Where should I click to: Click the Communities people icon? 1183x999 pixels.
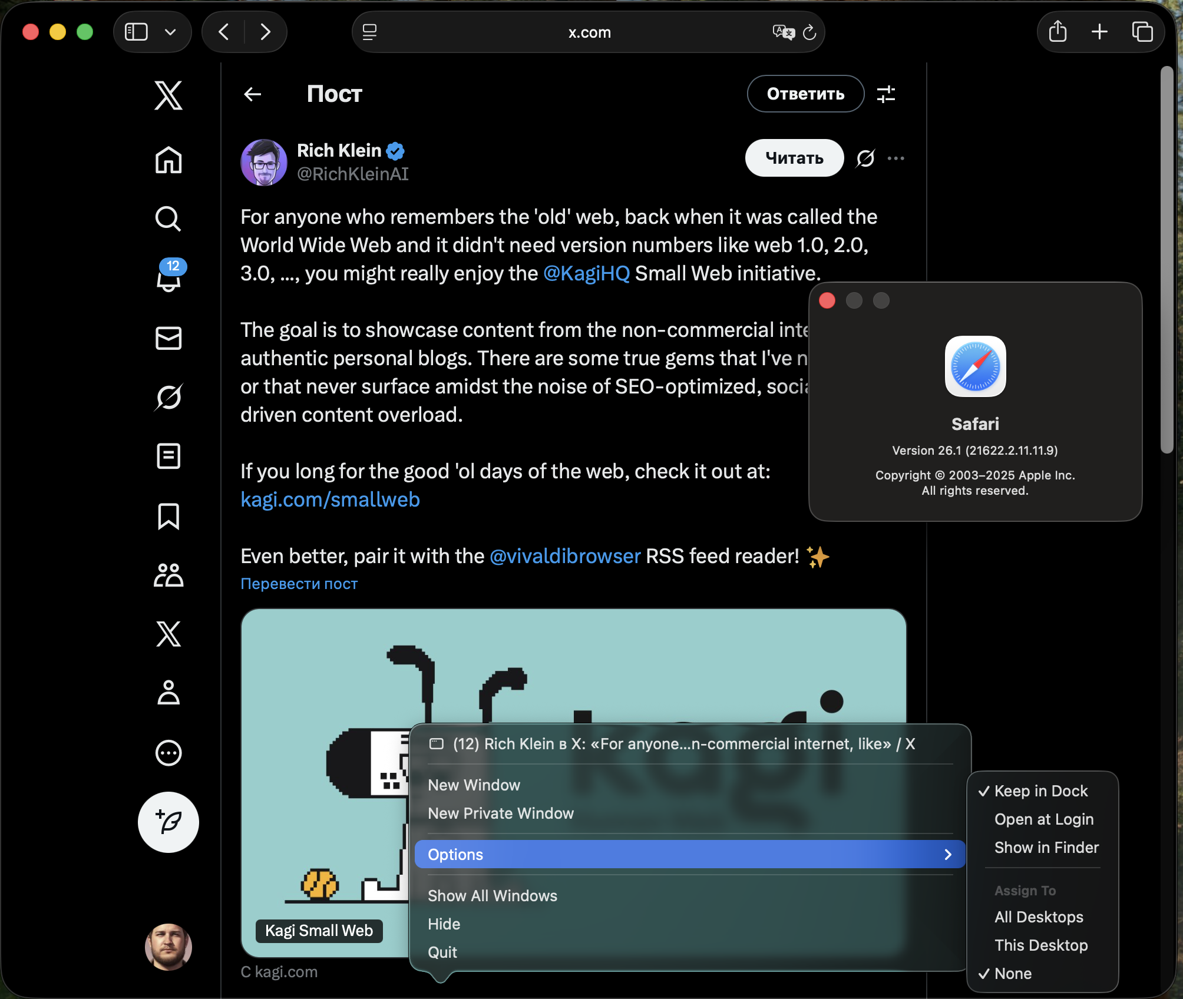point(168,575)
